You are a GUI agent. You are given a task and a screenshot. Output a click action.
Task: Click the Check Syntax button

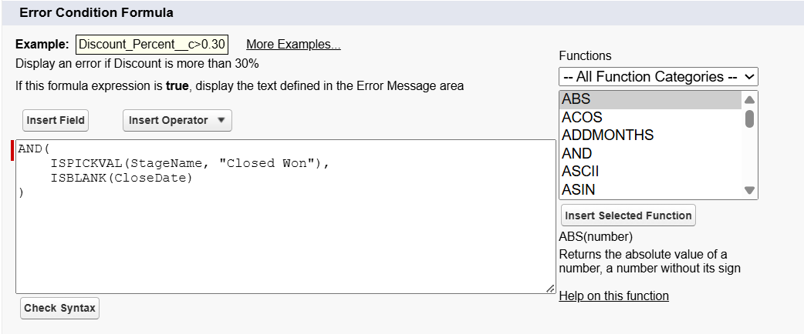[x=59, y=308]
